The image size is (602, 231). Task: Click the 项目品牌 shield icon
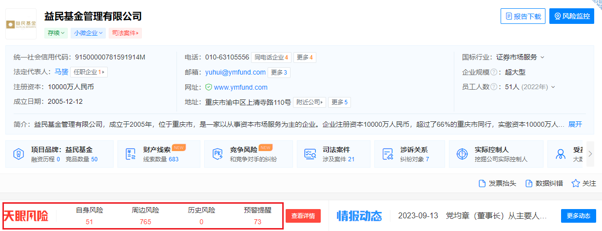[18, 154]
